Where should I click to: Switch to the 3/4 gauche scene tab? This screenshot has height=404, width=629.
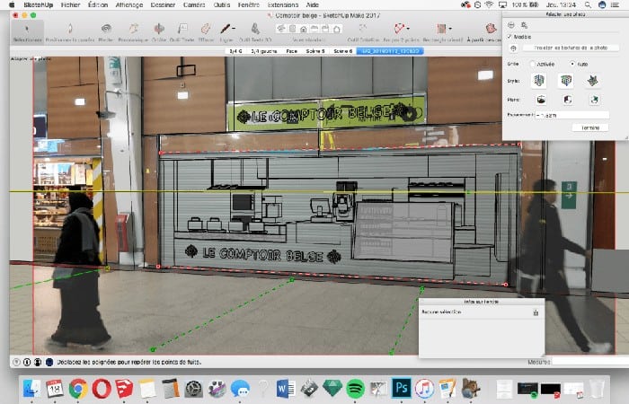click(x=263, y=51)
